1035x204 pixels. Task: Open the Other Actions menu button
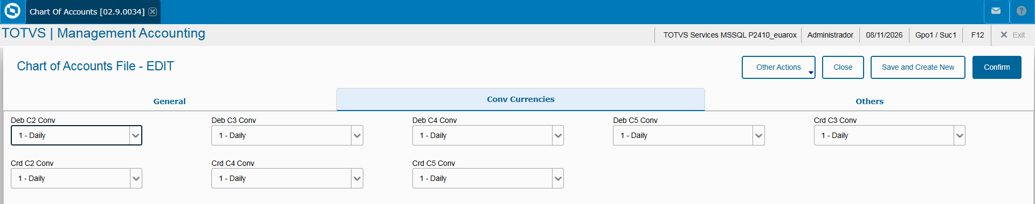[x=778, y=67]
